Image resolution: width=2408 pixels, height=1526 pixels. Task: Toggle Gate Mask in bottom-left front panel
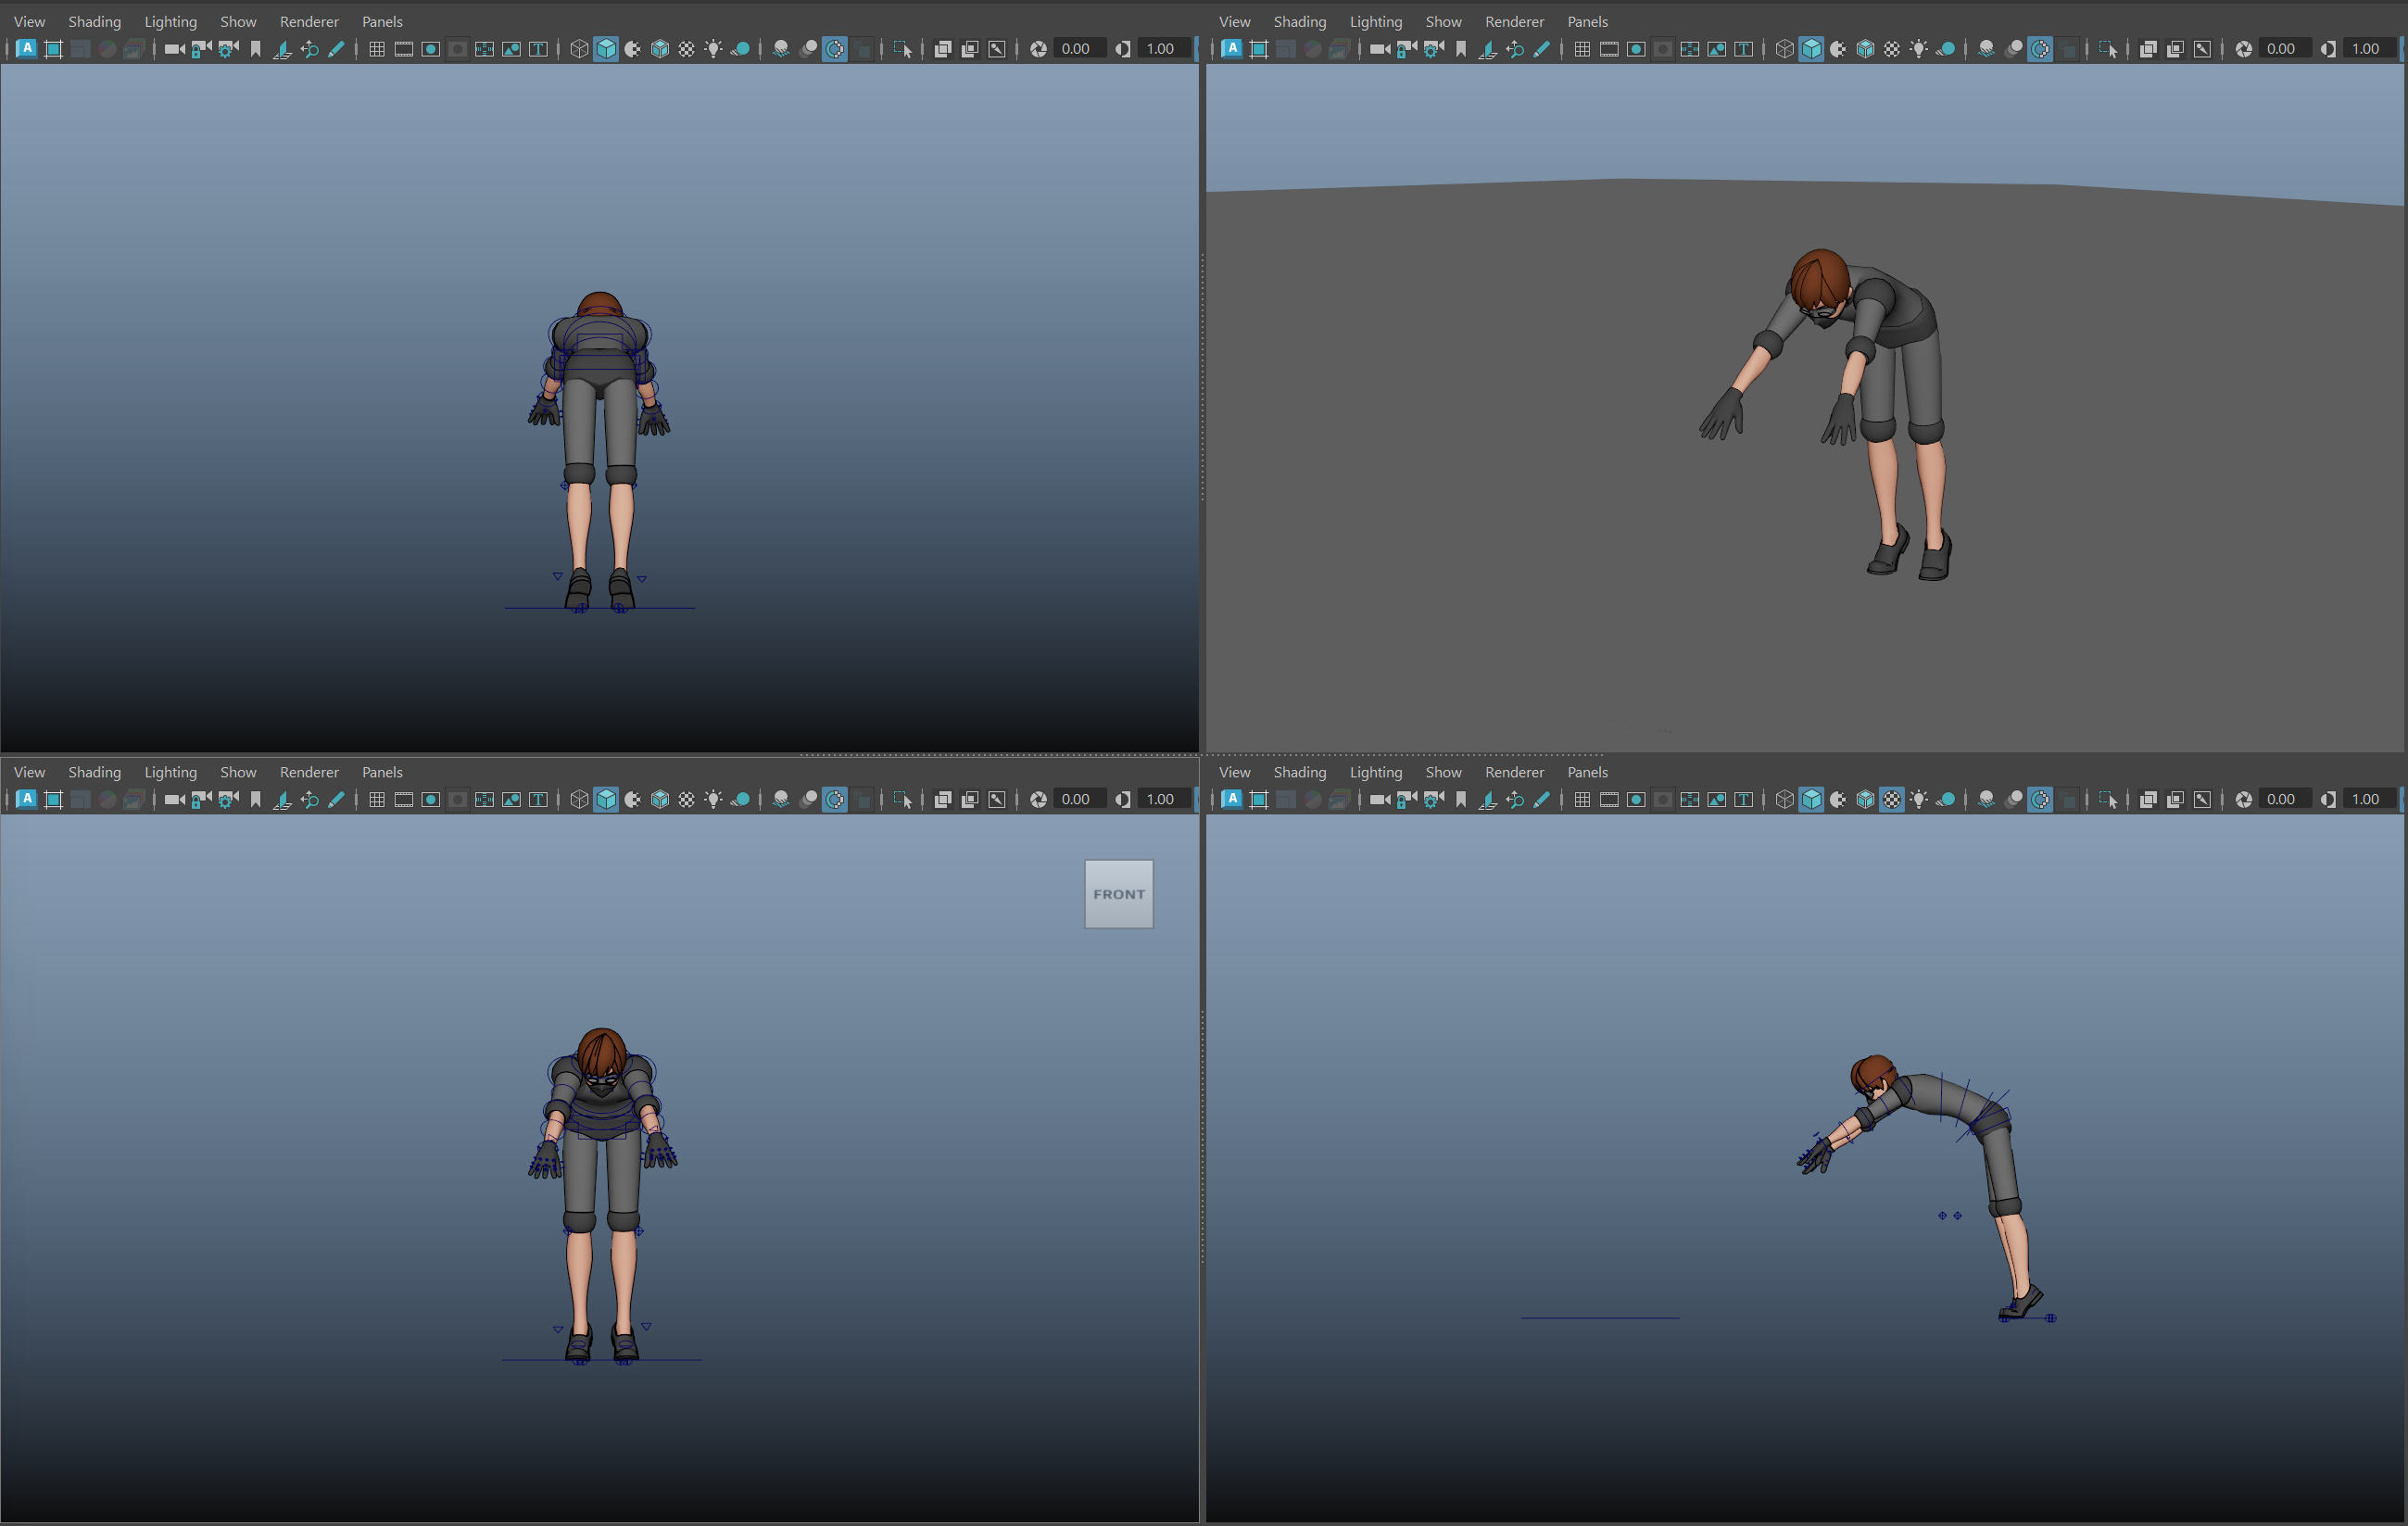pos(457,799)
